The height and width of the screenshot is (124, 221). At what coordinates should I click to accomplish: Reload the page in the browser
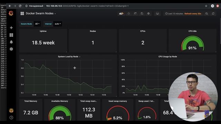(x=20, y=6)
